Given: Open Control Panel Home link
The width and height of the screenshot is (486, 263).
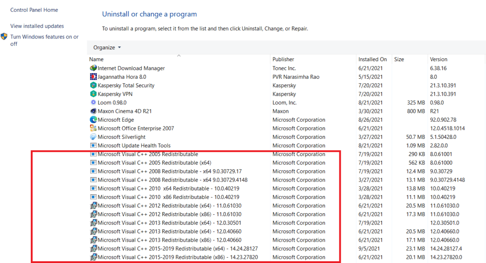Looking at the screenshot, I should tap(34, 10).
